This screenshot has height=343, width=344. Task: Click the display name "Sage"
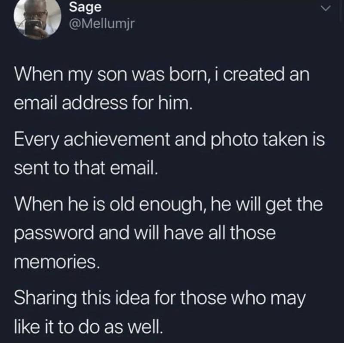81,7
